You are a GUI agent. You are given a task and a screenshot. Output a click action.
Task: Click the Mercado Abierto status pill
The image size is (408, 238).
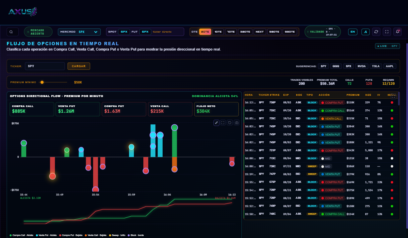coord(38,32)
